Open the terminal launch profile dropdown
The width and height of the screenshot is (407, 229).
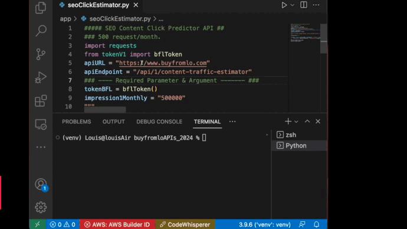coord(296,122)
